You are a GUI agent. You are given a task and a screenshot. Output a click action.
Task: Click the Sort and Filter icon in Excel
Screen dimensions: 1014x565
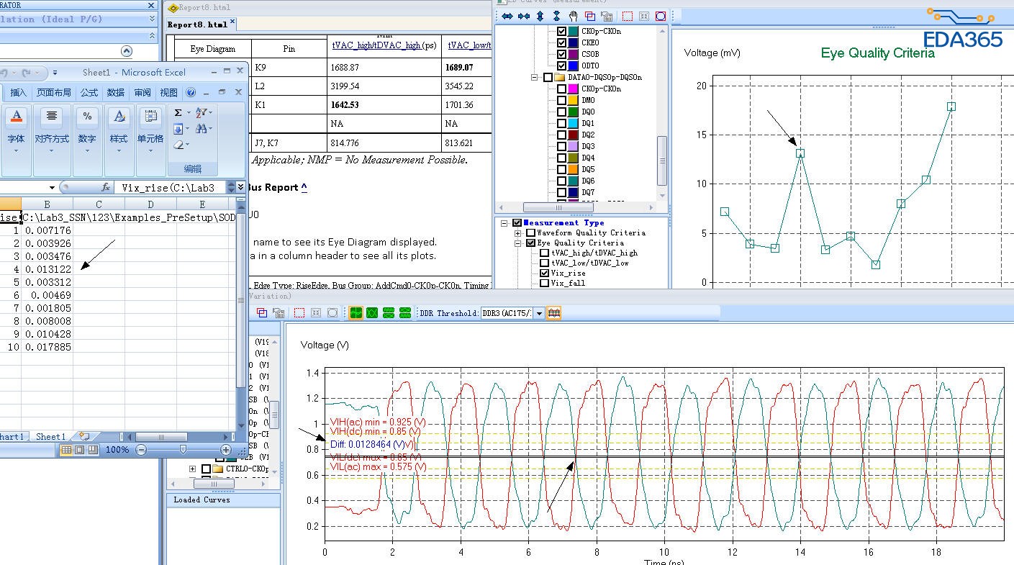tap(202, 112)
